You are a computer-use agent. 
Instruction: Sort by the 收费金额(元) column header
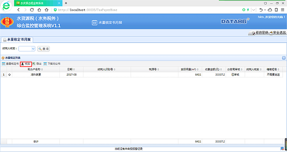pos(214,70)
